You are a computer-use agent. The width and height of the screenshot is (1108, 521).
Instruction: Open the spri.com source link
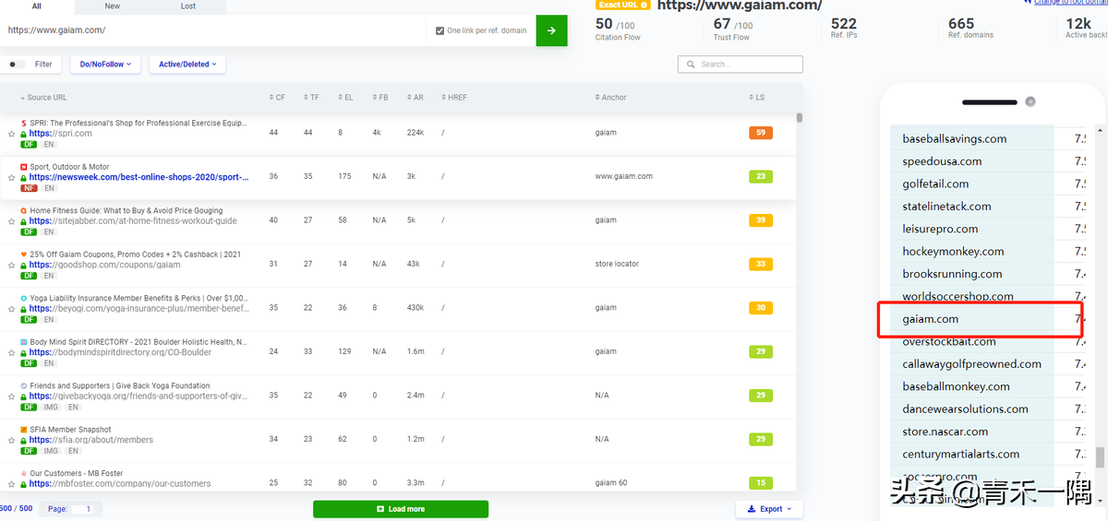60,134
